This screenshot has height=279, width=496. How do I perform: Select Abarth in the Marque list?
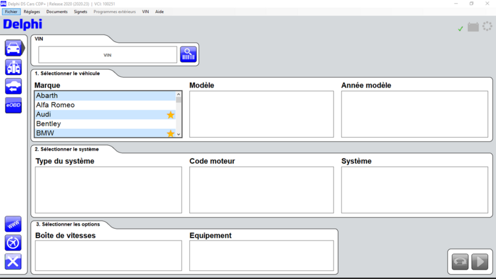pos(105,95)
